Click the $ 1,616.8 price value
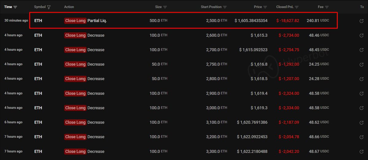Image resolution: width=368 pixels, height=160 pixels. click(259, 64)
